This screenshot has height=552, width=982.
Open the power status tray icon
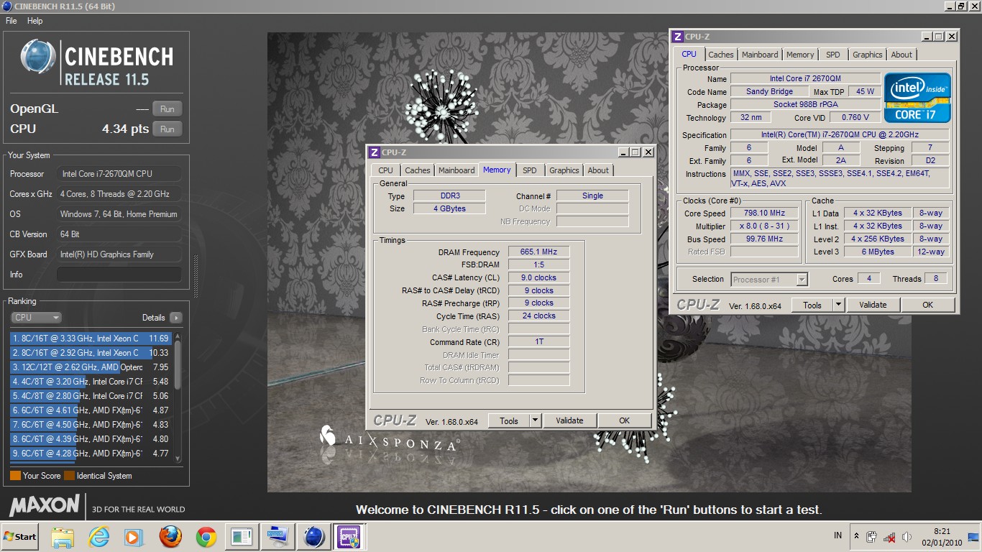click(872, 537)
